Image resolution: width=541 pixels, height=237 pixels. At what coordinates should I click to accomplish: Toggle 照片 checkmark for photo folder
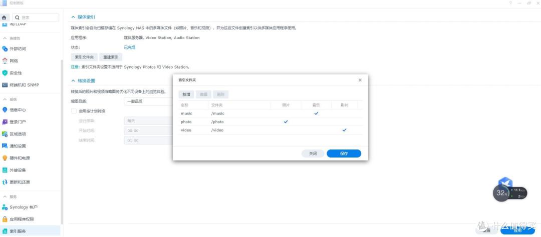[286, 121]
